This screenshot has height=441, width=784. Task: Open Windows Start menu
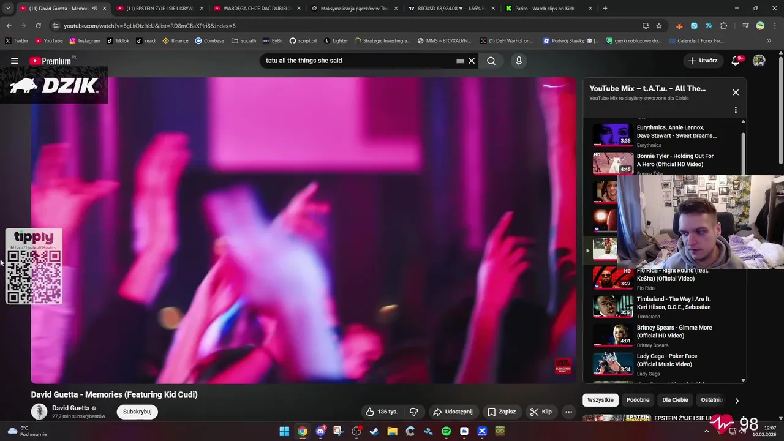284,431
